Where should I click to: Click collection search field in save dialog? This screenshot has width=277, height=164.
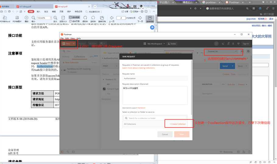click(x=155, y=118)
